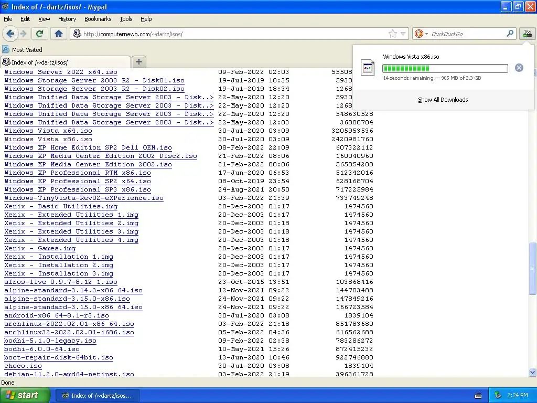Click the scrollbar down arrow
537x403 pixels.
click(x=532, y=373)
